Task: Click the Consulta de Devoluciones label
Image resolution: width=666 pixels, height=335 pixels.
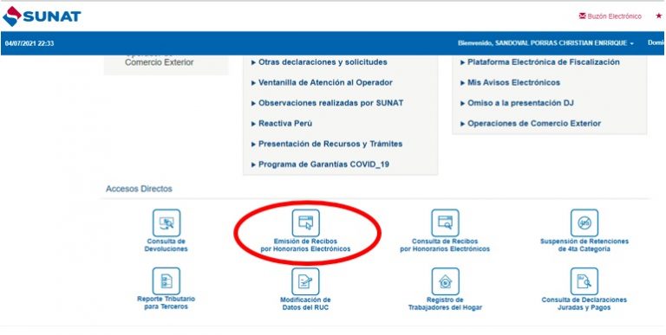Action: [166, 245]
